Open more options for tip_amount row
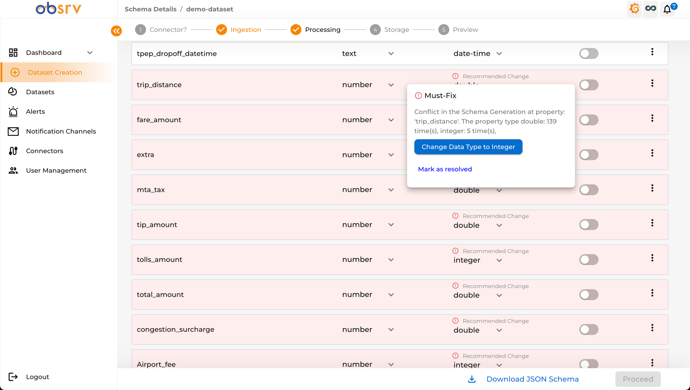Screen dimensions: 690x390 click(652, 223)
